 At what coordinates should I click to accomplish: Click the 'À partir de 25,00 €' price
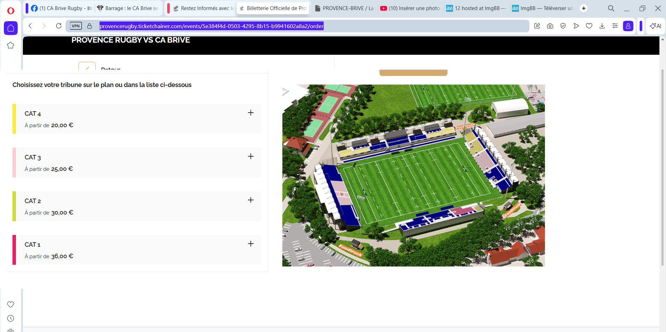point(49,169)
